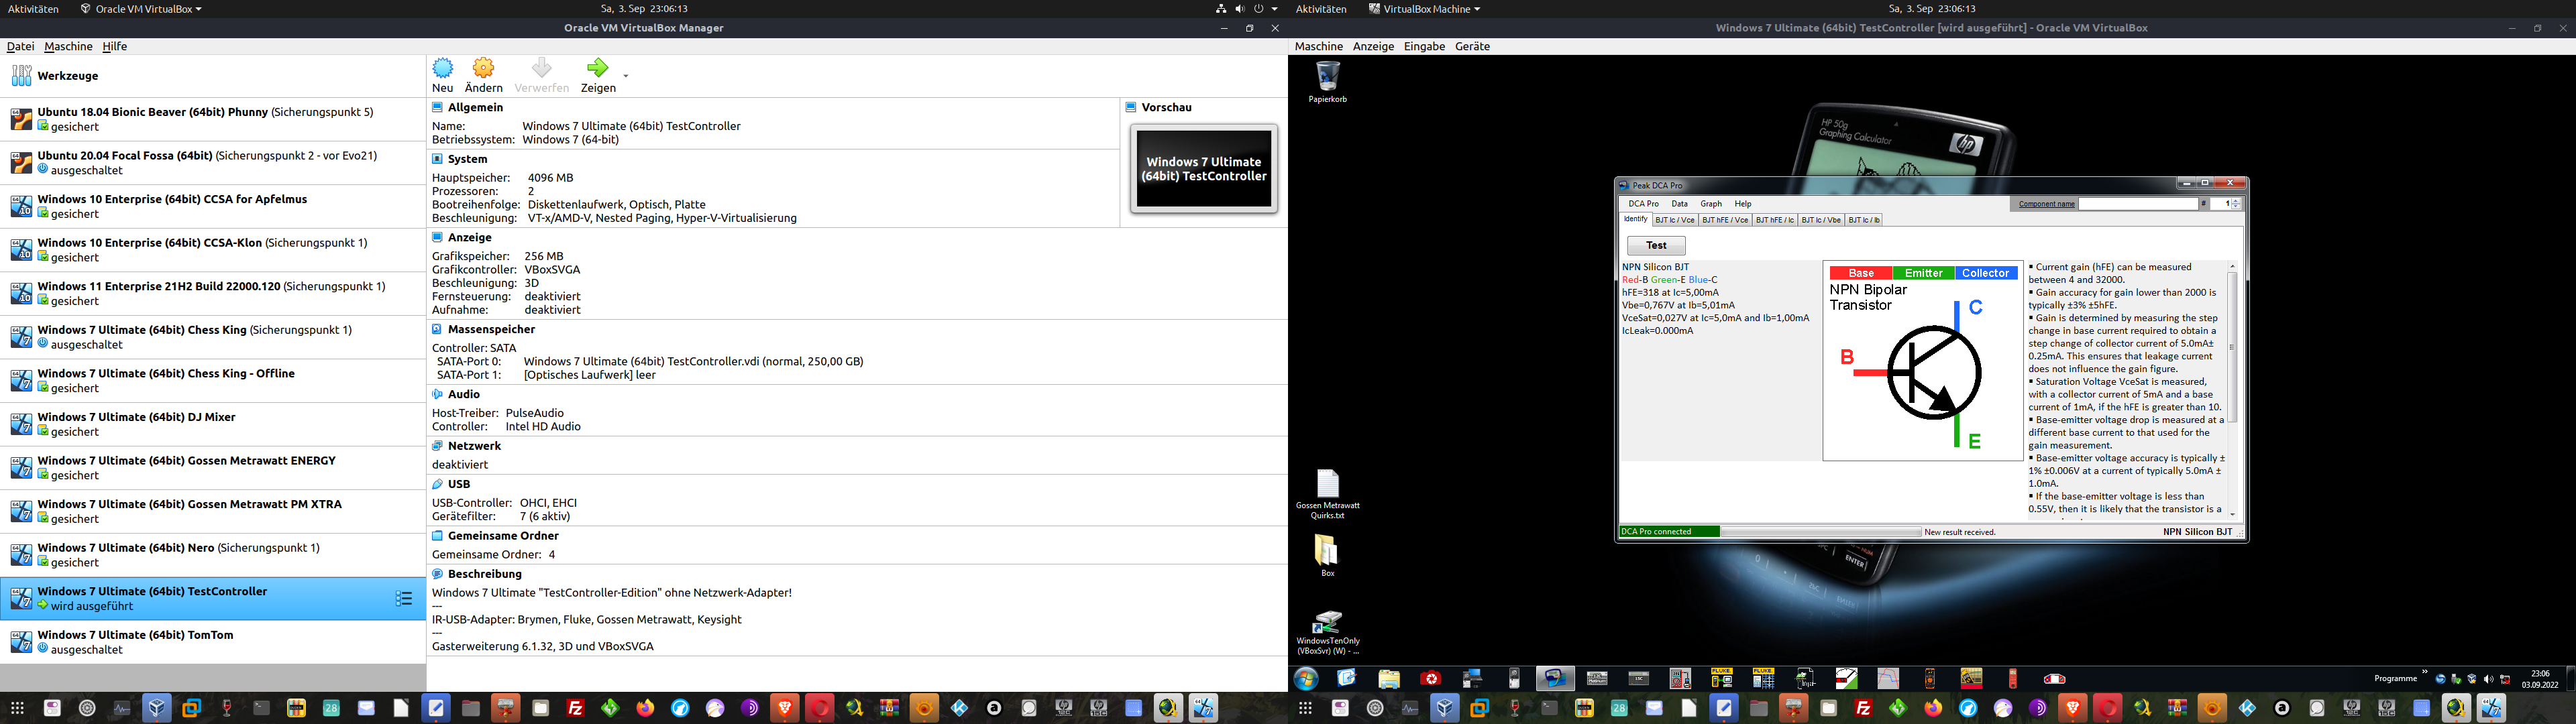This screenshot has height=724, width=2576.
Task: Switch to the BJT hFE / Vce tab
Action: pos(1725,220)
